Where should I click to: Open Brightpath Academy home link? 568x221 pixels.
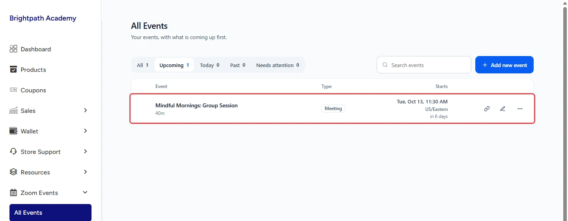click(43, 18)
